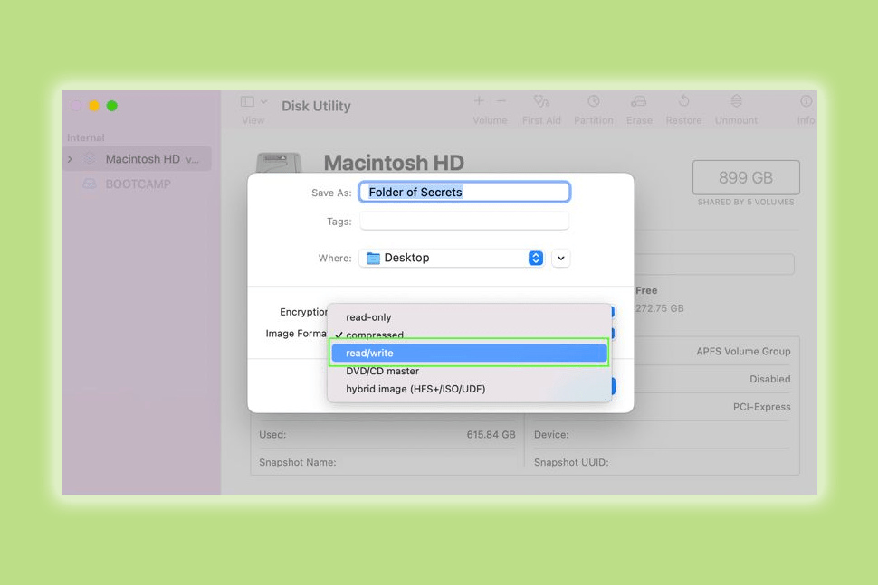Viewport: 878px width, 585px height.
Task: Click the Erase toolbar icon
Action: 639,101
